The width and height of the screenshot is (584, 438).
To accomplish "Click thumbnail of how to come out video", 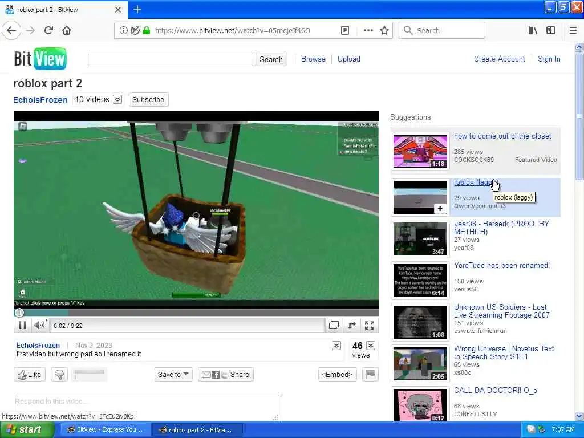I will pos(420,151).
